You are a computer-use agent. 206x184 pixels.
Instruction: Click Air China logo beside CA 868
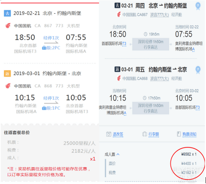tap(8, 86)
